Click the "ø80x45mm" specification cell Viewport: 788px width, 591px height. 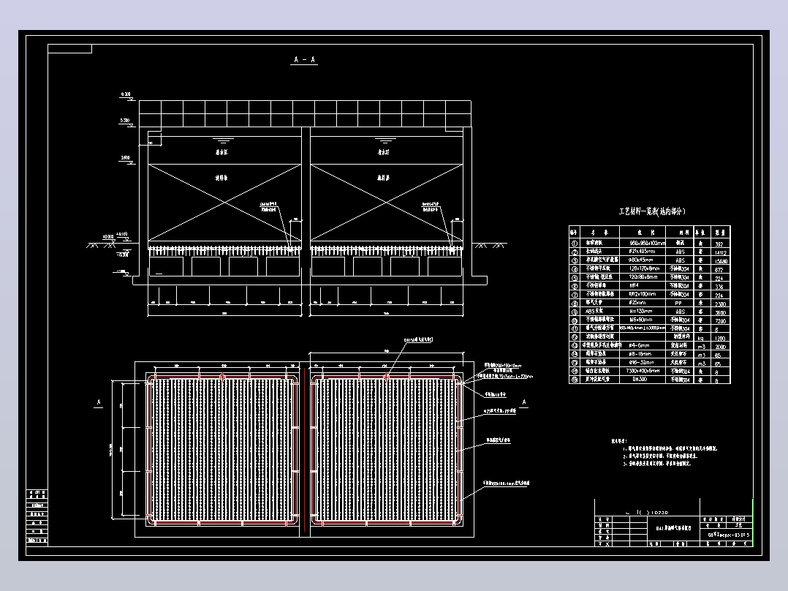(x=641, y=260)
